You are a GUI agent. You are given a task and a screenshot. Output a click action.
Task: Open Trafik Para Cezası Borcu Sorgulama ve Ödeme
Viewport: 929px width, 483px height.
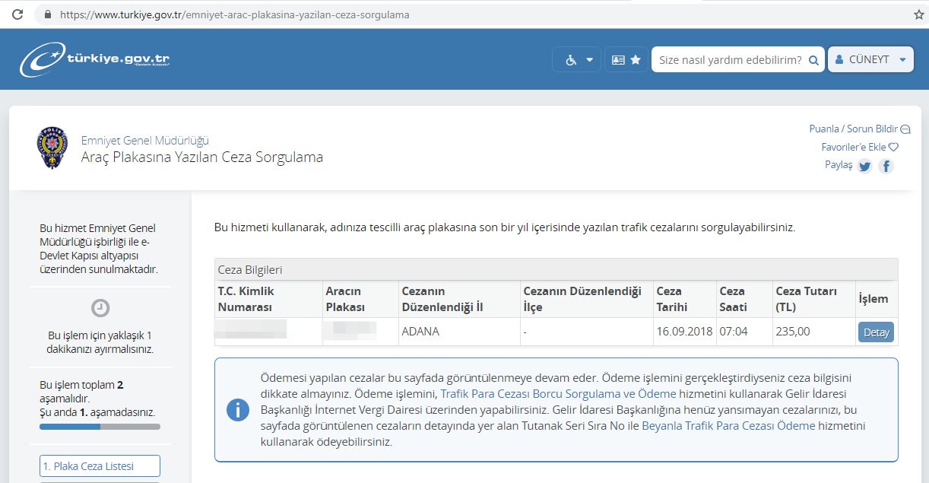[x=558, y=393]
